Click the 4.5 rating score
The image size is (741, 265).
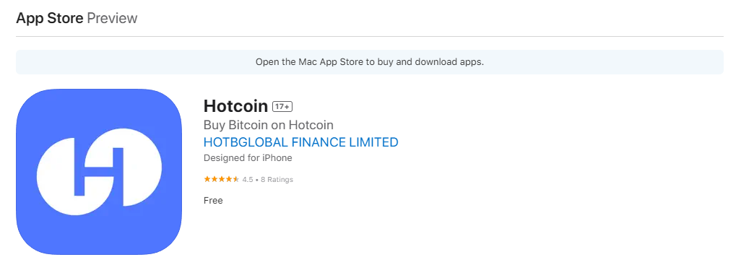pos(248,180)
